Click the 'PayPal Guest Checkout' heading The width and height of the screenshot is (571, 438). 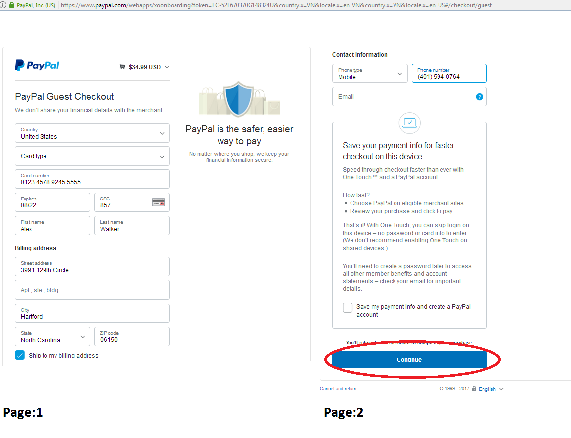[x=64, y=97]
